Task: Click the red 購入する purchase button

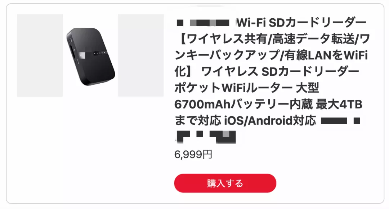Action: pos(225,183)
